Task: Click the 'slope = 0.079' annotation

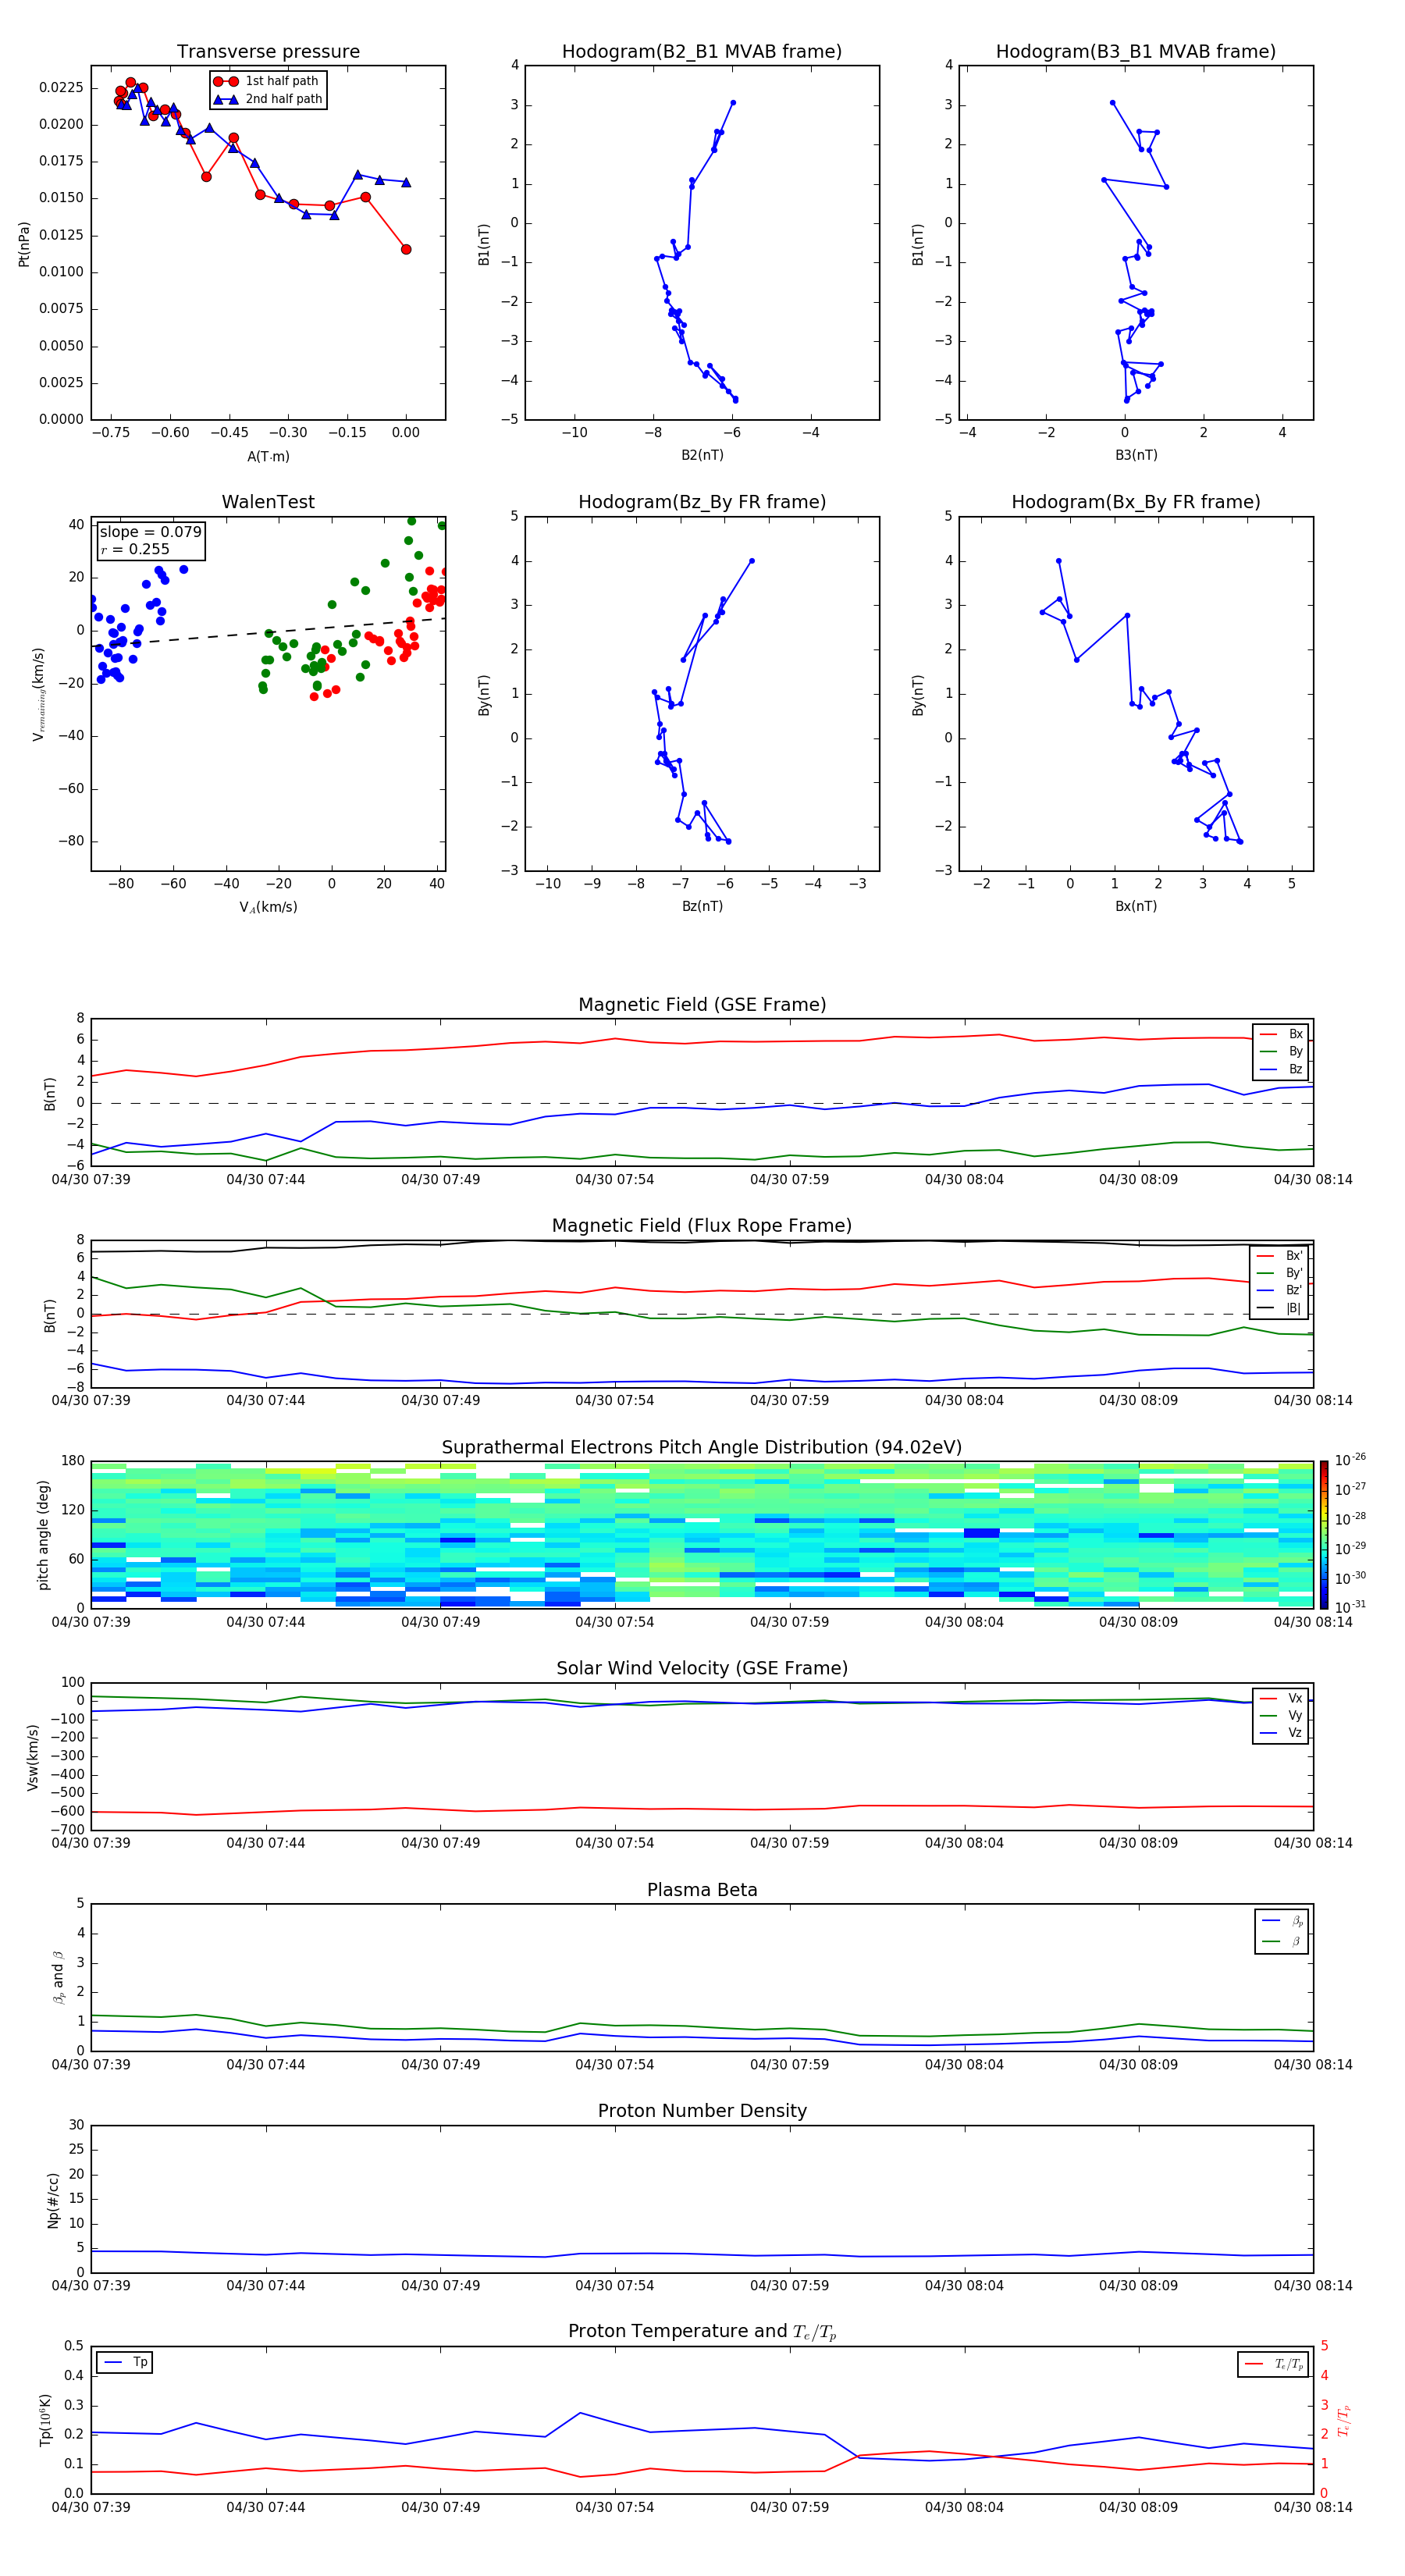Action: click(150, 532)
